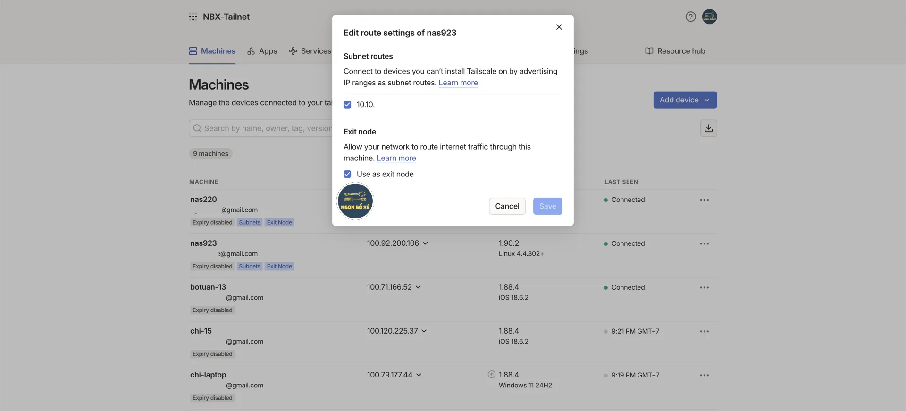
Task: Follow the Learn more link under Subnet routes
Action: click(x=458, y=83)
